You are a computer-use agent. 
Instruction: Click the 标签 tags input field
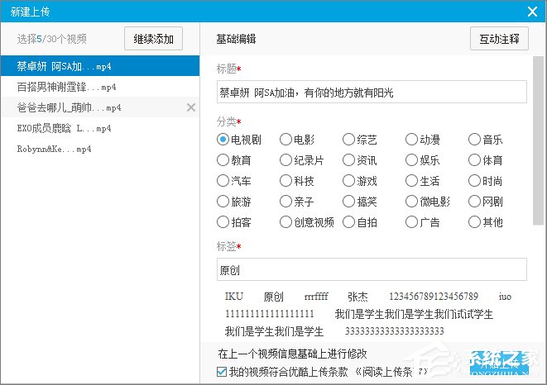pos(372,269)
